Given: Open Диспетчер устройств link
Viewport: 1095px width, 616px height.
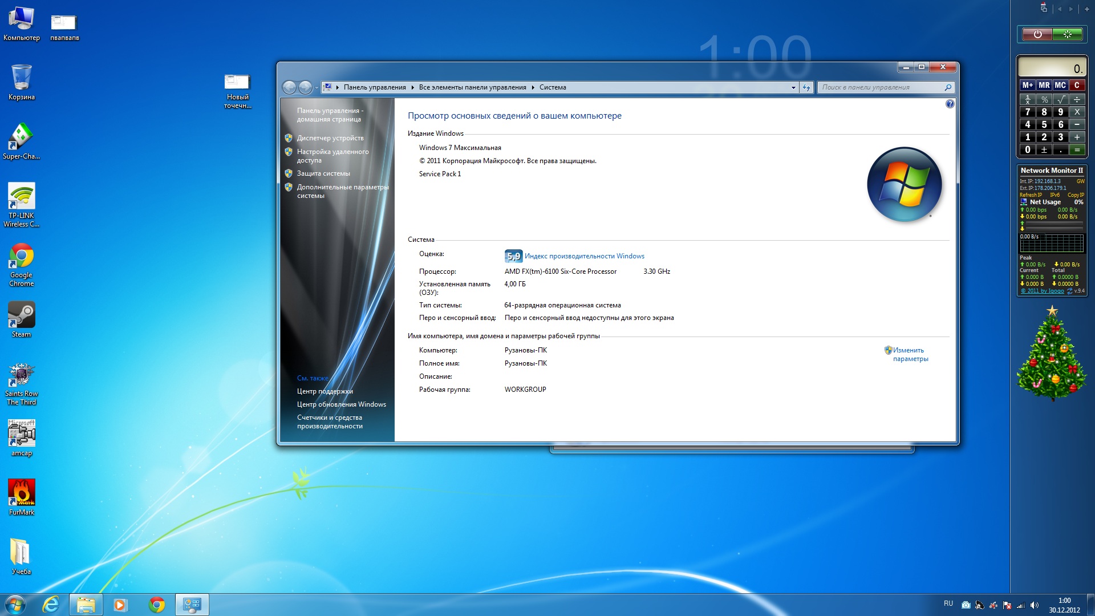Looking at the screenshot, I should coord(330,138).
